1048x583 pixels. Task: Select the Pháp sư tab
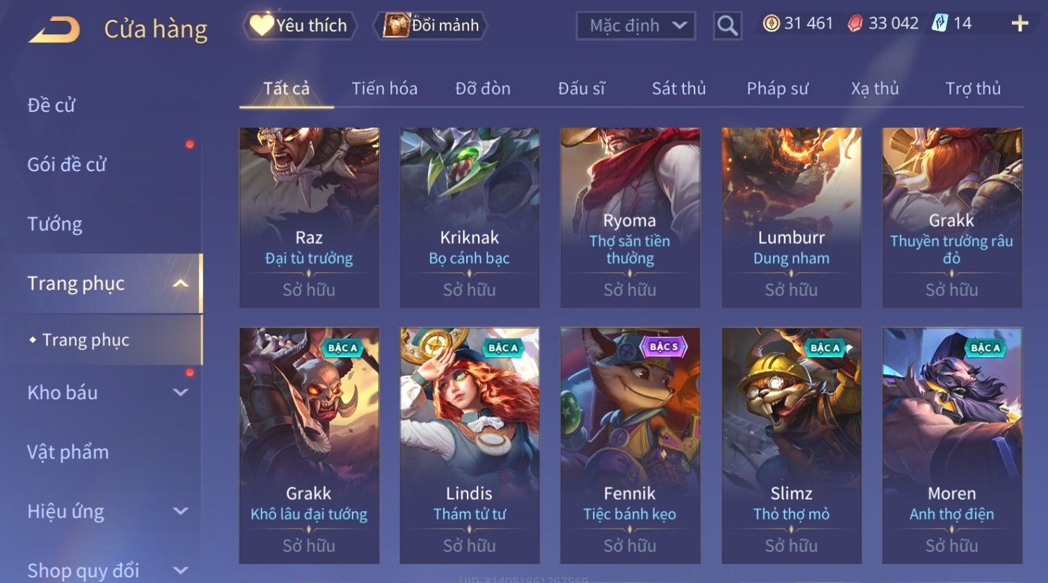[x=777, y=88]
